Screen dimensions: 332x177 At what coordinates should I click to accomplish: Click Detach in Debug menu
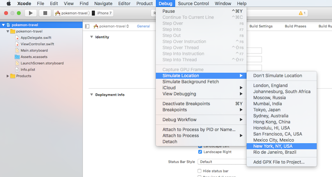pyautogui.click(x=201, y=142)
